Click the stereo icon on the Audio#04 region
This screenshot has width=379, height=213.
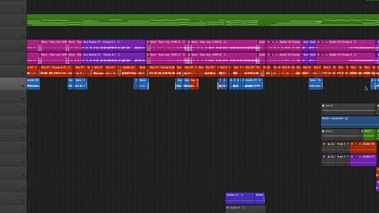pyautogui.click(x=346, y=118)
